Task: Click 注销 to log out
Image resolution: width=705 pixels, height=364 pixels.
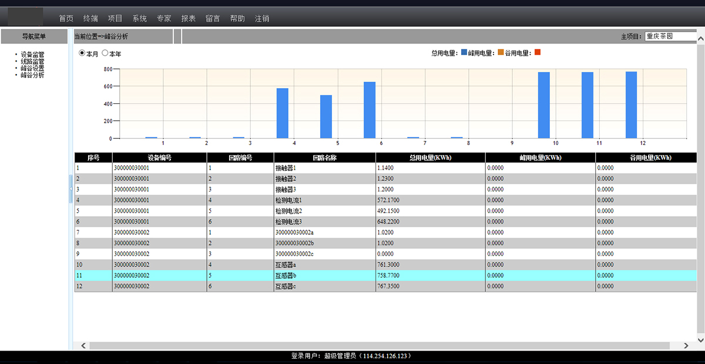Action: coord(262,18)
